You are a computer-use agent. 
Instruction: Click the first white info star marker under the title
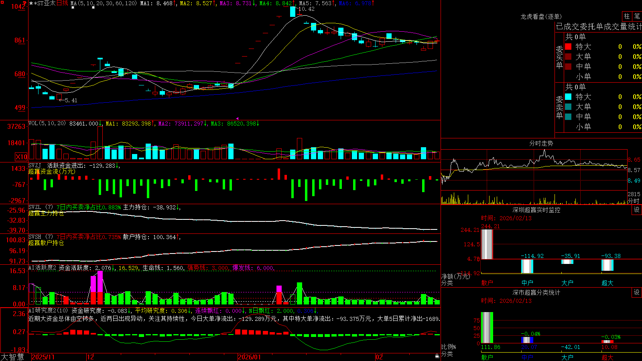(73, 8)
